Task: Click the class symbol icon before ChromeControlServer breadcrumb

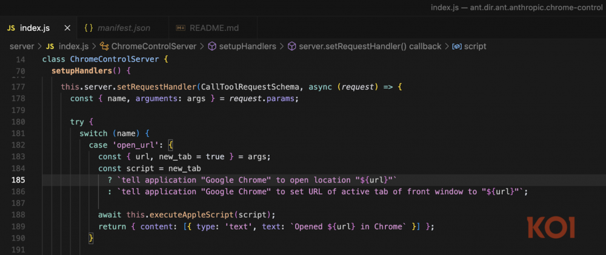Action: pos(104,46)
